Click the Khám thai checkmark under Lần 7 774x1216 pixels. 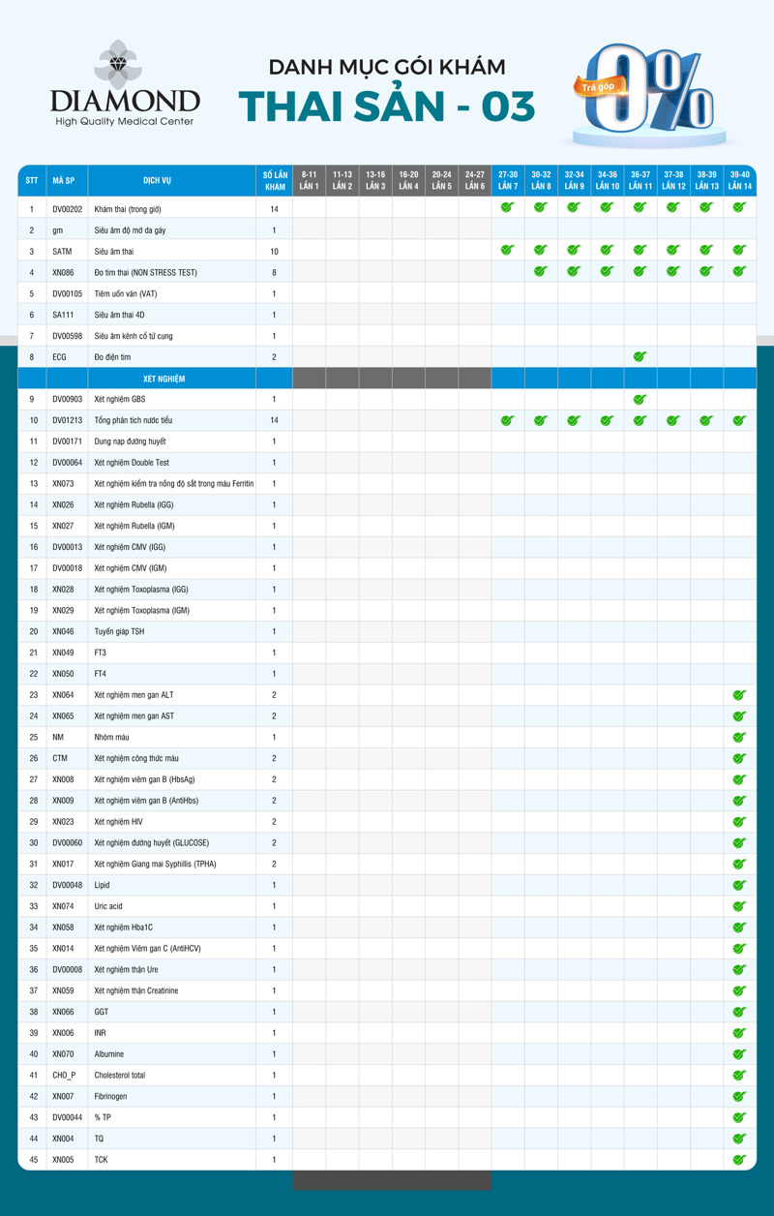coord(508,208)
